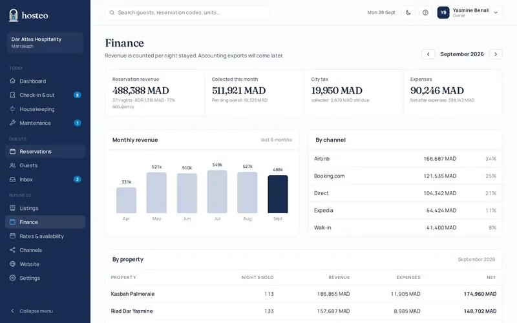This screenshot has height=323, width=517.
Task: Click the NET column header
Action: pyautogui.click(x=491, y=278)
